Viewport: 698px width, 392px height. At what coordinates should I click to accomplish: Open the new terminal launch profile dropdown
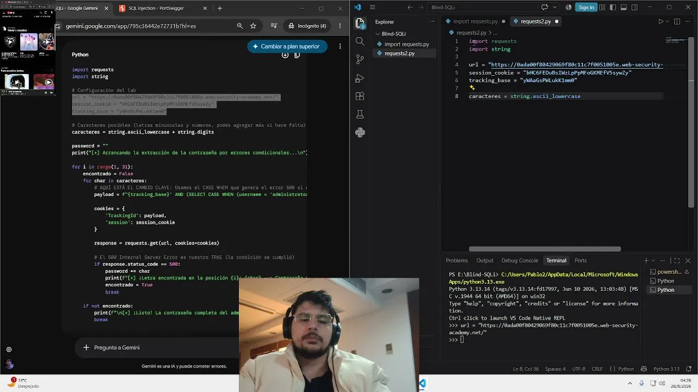653,261
